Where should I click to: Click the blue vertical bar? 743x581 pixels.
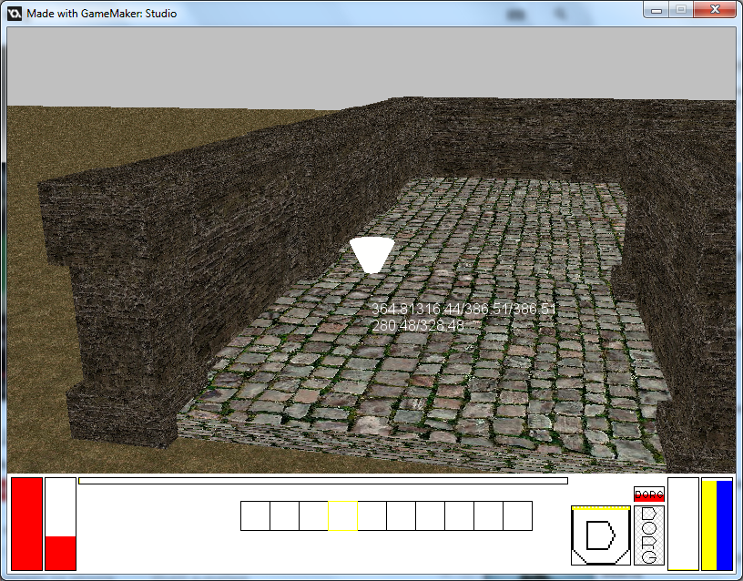point(725,525)
